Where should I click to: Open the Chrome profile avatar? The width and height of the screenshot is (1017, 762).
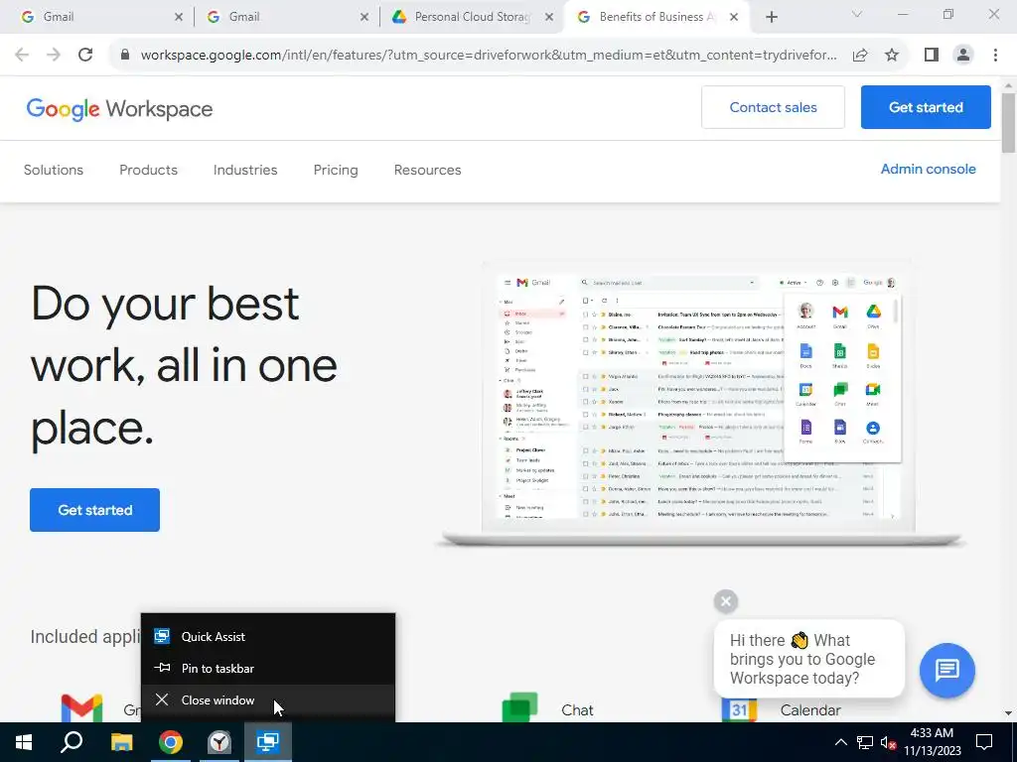click(x=963, y=56)
